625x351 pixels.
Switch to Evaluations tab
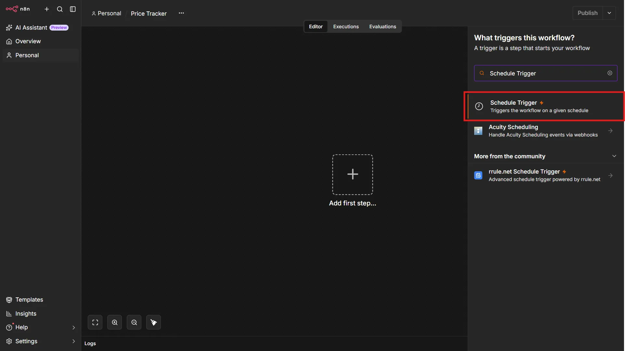(x=383, y=27)
